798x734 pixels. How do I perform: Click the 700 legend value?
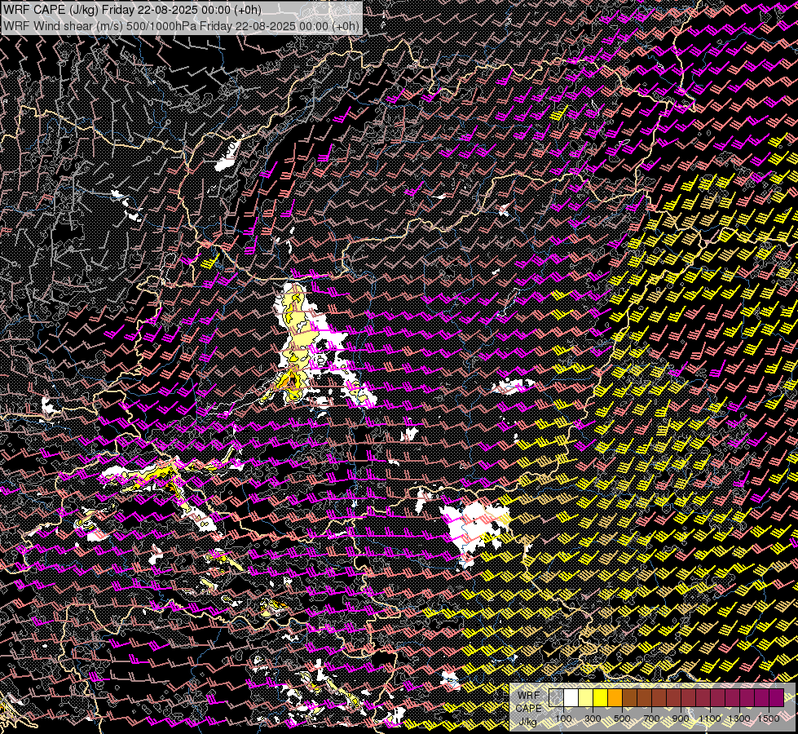click(x=651, y=719)
